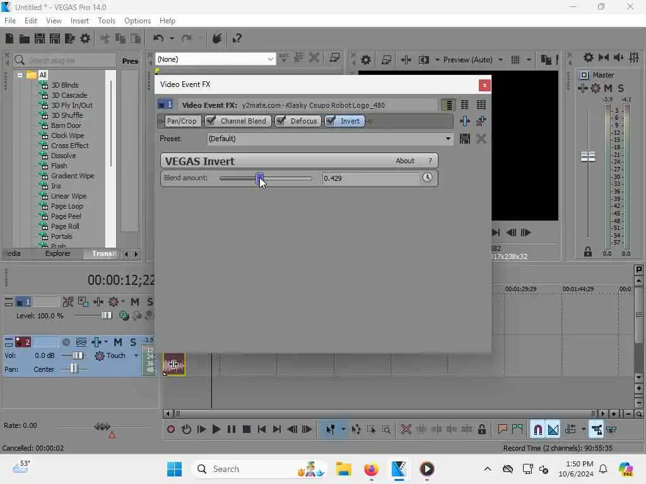Toggle automatic crossfades icon
This screenshot has width=646, height=484.
pyautogui.click(x=553, y=430)
